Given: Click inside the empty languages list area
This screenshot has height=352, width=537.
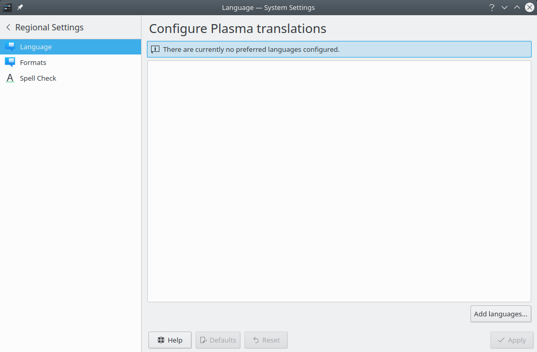Looking at the screenshot, I should (x=339, y=181).
